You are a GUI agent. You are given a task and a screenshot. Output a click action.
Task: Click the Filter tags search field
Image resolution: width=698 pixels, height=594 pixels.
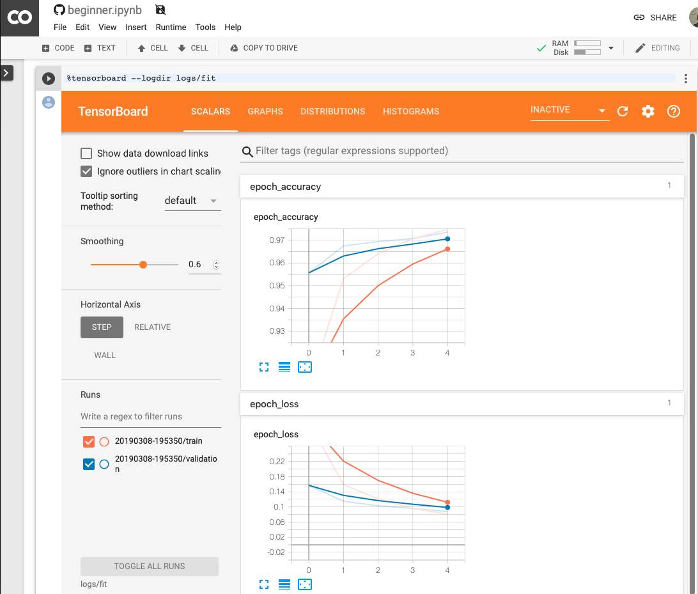(x=461, y=151)
